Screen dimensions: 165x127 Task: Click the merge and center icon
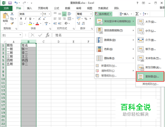click(69, 19)
